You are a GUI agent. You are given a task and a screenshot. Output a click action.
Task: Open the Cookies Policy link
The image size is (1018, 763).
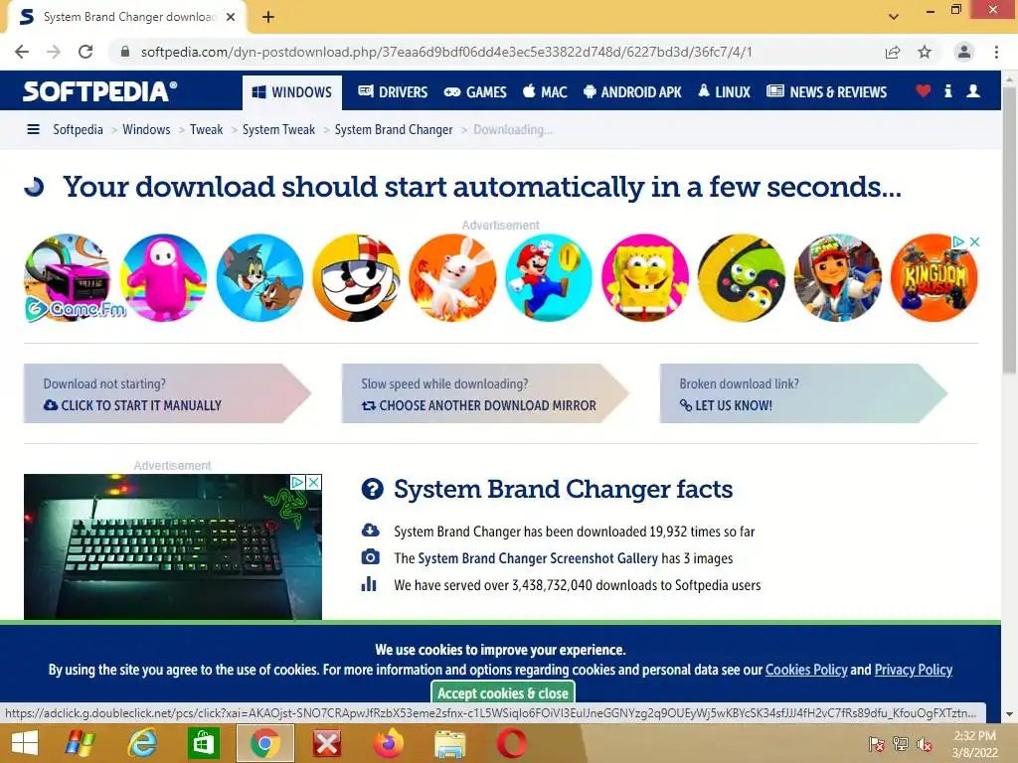[806, 670]
